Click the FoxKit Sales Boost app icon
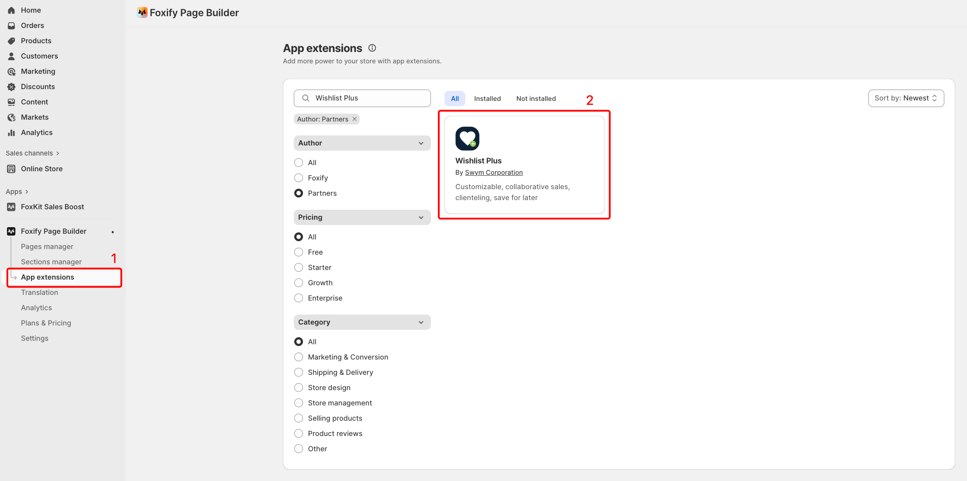The image size is (967, 481). tap(11, 207)
